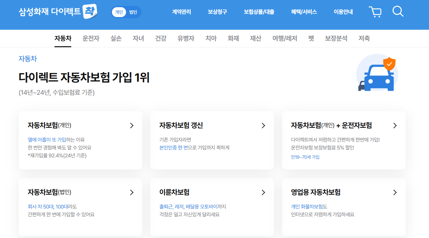Open the 이용안내 menu
The width and height of the screenshot is (429, 238).
(x=343, y=12)
